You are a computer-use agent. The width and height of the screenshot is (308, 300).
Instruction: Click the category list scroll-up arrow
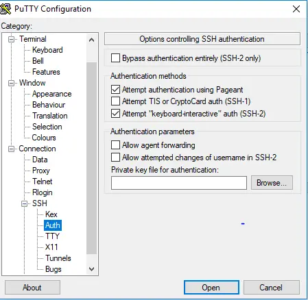(x=91, y=40)
